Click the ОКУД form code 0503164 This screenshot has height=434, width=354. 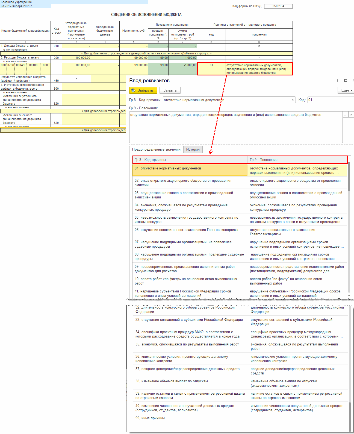[x=278, y=6]
